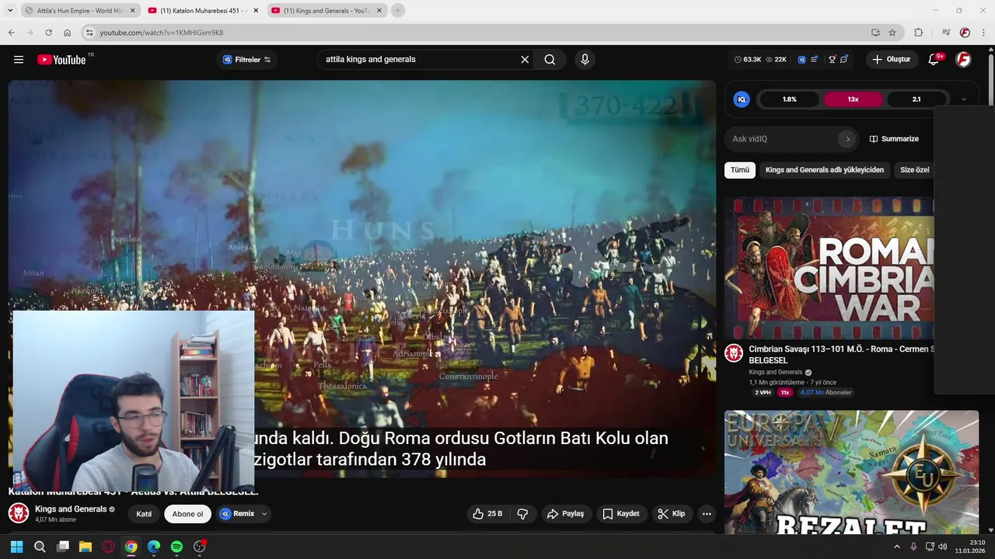The image size is (995, 559).
Task: Expand the vidIQ scores panel chevron
Action: pyautogui.click(x=964, y=99)
